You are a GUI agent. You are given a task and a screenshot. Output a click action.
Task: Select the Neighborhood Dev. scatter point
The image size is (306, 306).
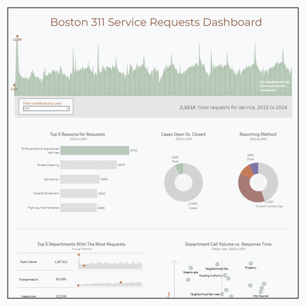click(x=217, y=264)
